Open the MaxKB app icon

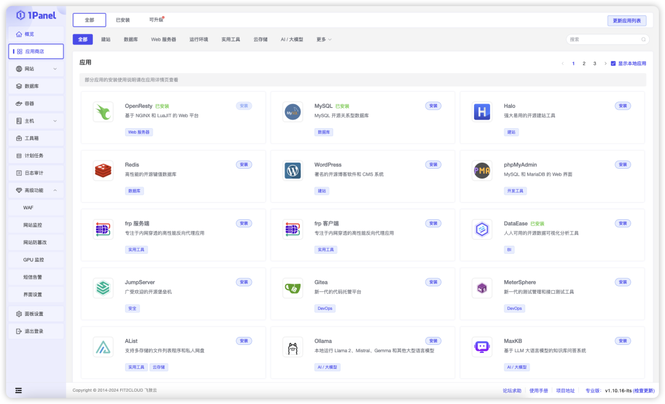pos(482,347)
